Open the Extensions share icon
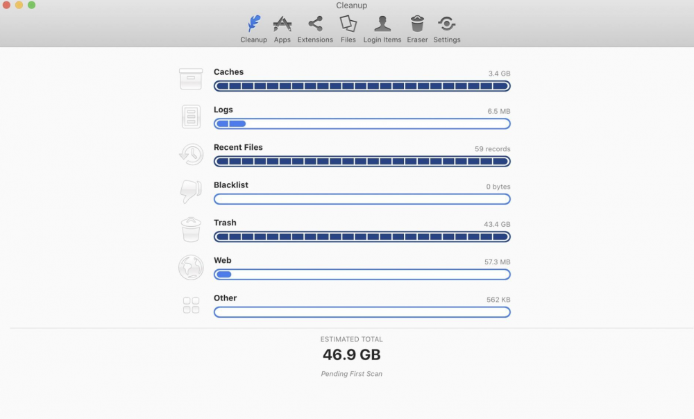Screen dimensions: 694x419 pos(315,24)
